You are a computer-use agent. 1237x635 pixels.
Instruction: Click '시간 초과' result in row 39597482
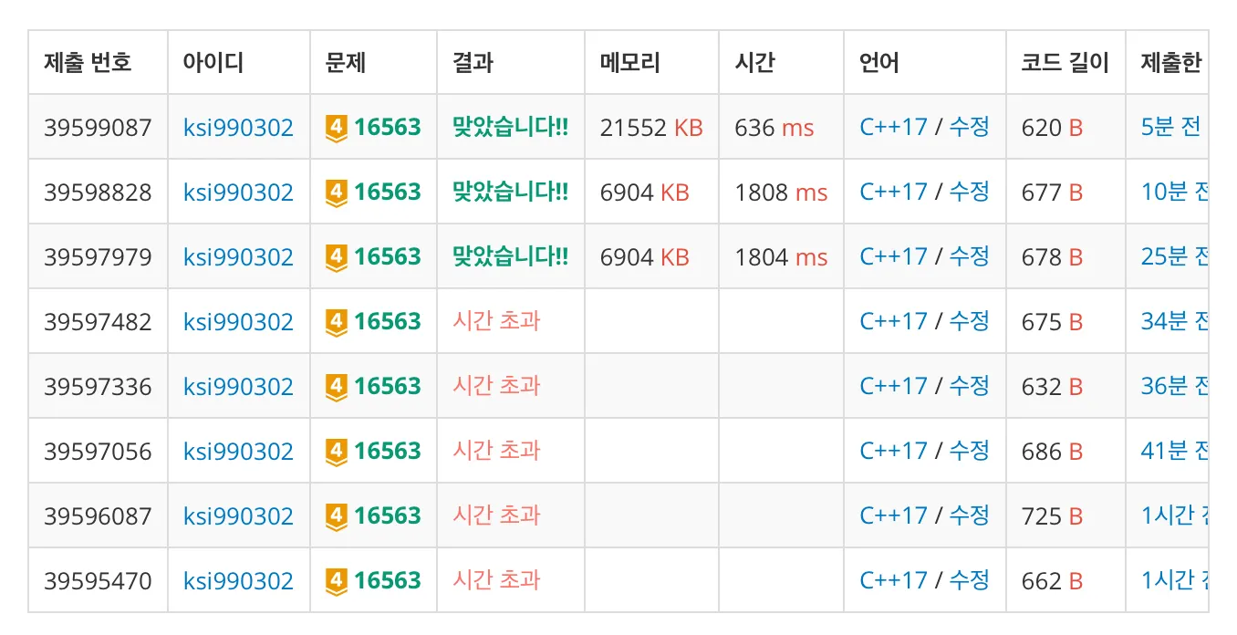(x=496, y=321)
